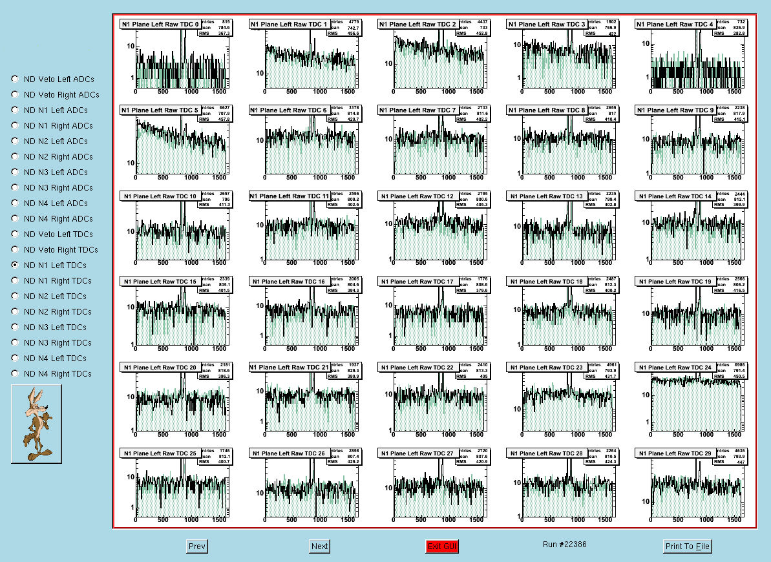Open the N1 Plane Left Raw TDC 8 histogram
This screenshot has height=562, width=771.
pos(562,142)
